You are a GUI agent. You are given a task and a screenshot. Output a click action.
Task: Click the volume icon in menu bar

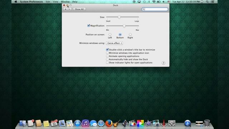click(164, 2)
